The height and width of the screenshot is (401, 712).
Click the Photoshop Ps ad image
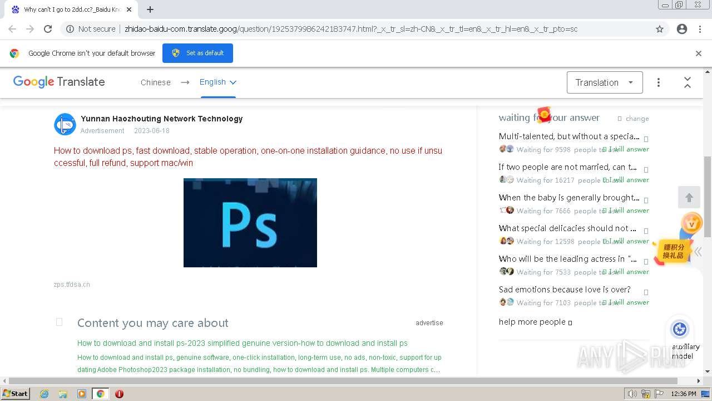click(250, 223)
